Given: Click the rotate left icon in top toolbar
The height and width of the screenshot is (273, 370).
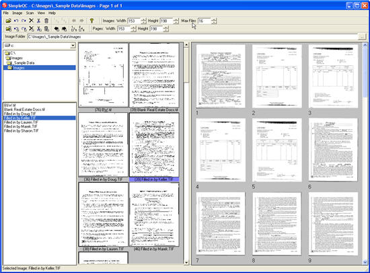Looking at the screenshot, I should click(x=16, y=21).
